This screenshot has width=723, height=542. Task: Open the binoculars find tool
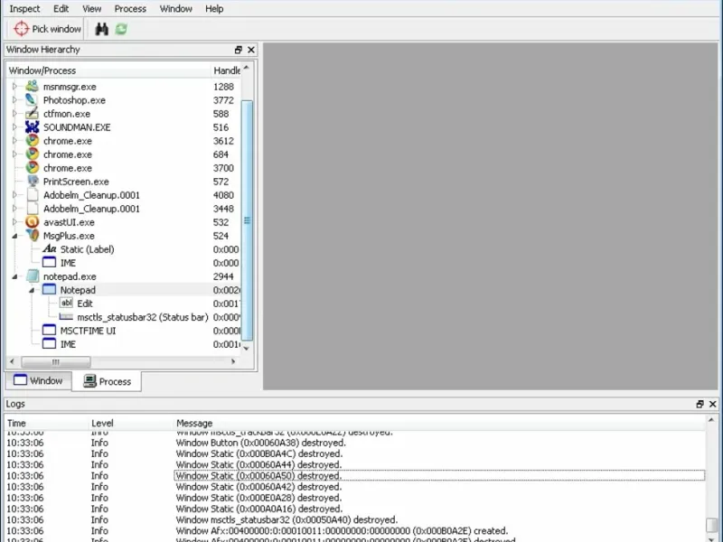click(x=102, y=29)
